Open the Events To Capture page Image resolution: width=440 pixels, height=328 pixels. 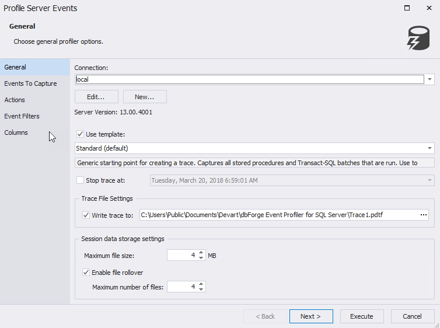pos(30,83)
